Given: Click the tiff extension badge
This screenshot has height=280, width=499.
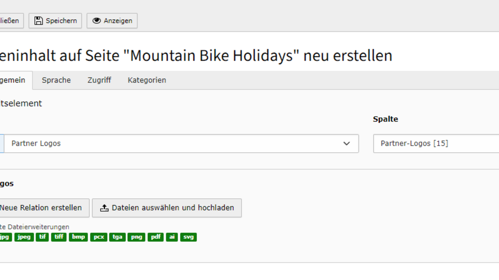Looking at the screenshot, I should tap(59, 237).
